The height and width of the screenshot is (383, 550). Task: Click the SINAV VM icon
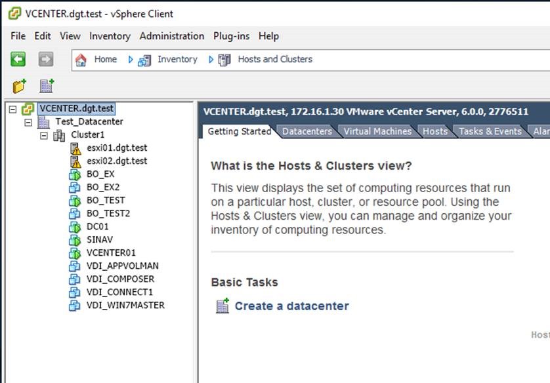(x=75, y=240)
